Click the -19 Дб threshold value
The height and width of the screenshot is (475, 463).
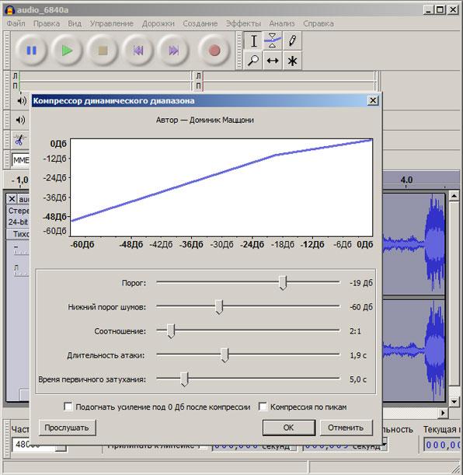click(361, 283)
